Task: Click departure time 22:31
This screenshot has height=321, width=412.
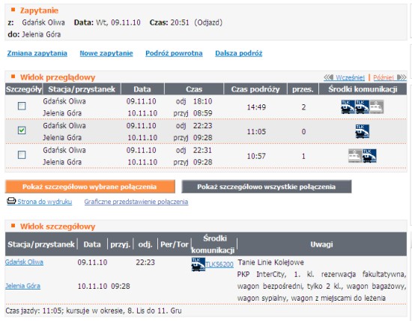Action: 202,150
